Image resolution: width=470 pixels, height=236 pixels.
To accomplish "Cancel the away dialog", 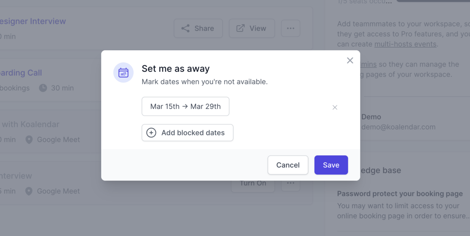I will [x=288, y=165].
